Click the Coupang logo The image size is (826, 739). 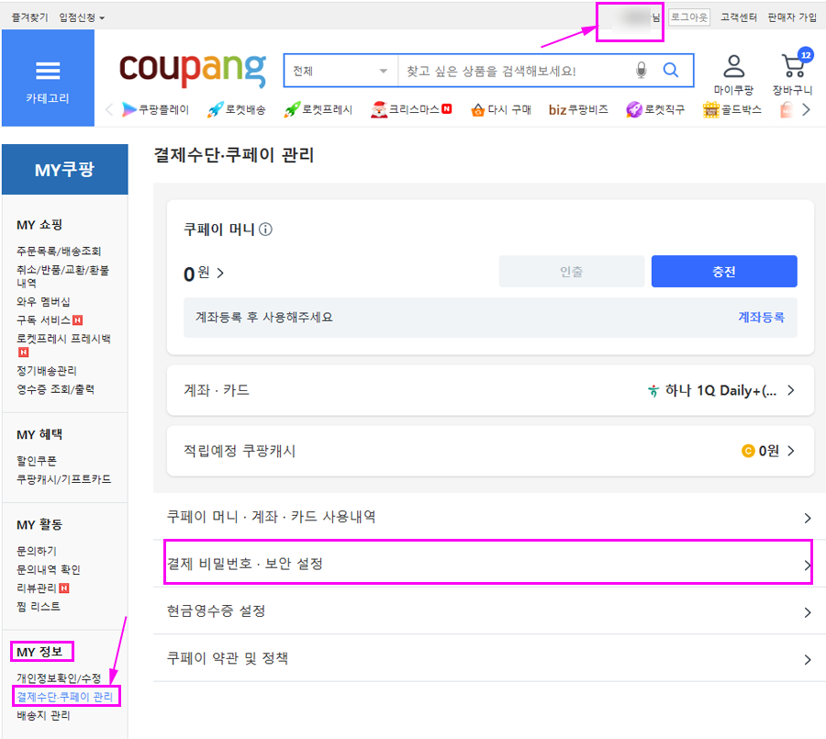point(191,70)
